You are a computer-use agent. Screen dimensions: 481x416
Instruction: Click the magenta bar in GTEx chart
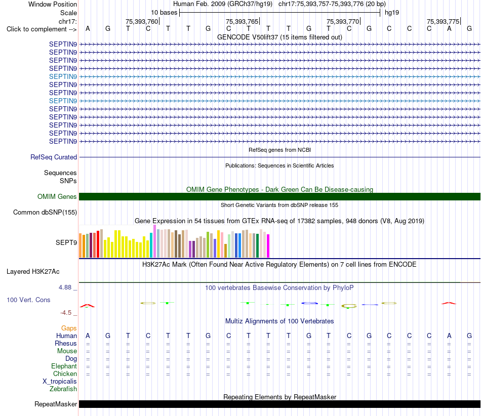[x=268, y=246]
